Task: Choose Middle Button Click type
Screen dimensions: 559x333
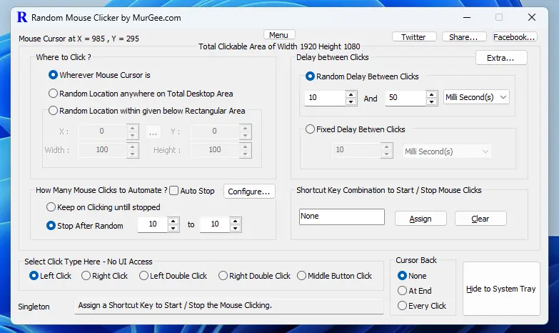Action: point(334,276)
